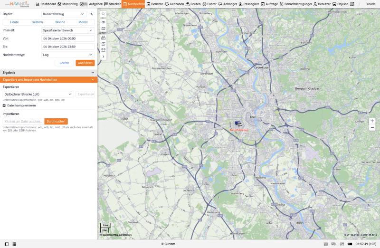380x248 pixels.
Task: Switch to the Monitoring tab
Action: pyautogui.click(x=67, y=4)
